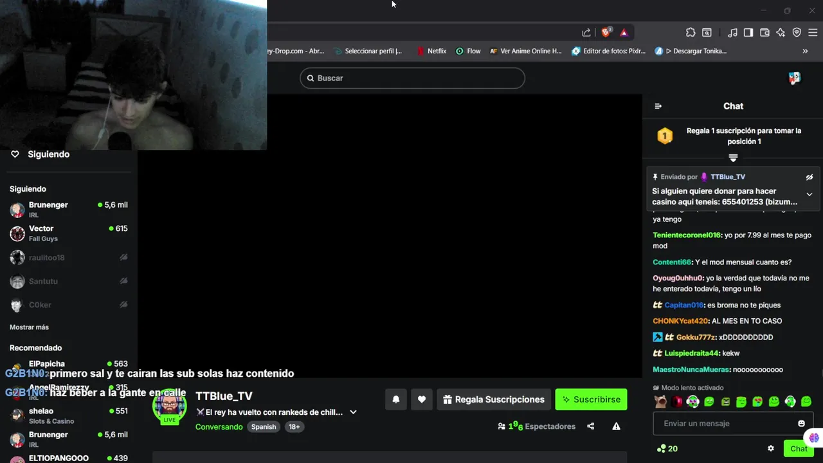Open shelao Slots & Casino channel

pyautogui.click(x=69, y=415)
